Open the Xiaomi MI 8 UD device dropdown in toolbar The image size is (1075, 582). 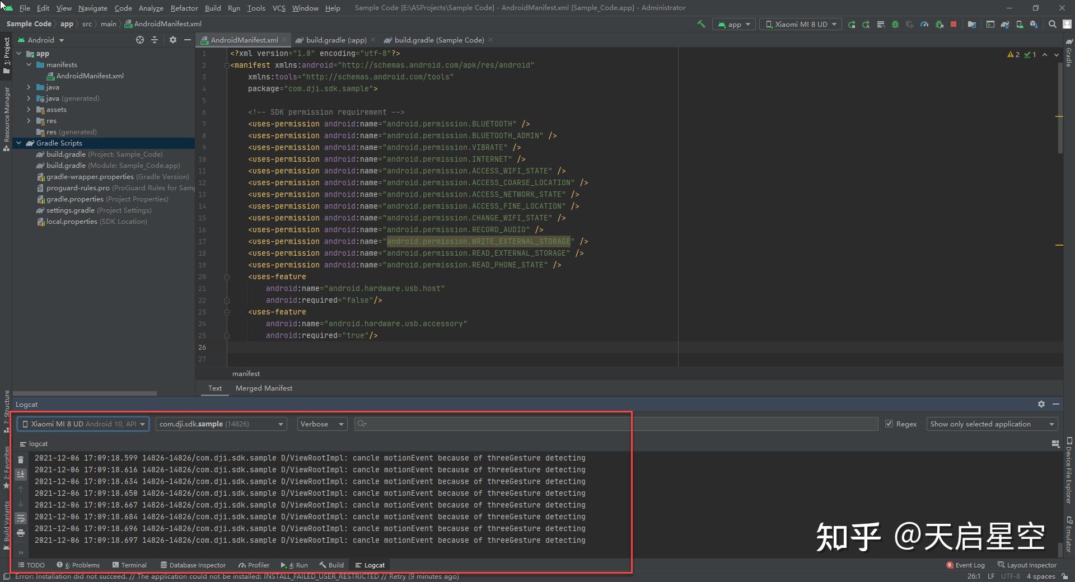[x=800, y=24]
